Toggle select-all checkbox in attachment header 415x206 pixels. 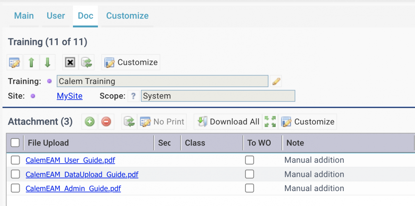coord(15,143)
